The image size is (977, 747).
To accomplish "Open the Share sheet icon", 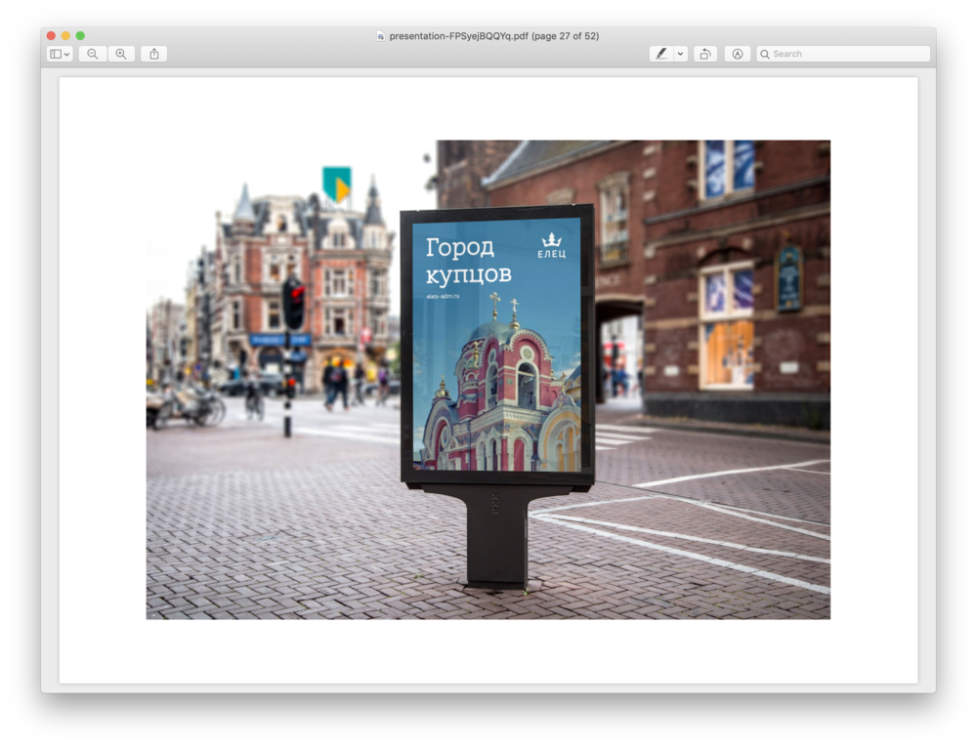I will click(153, 54).
